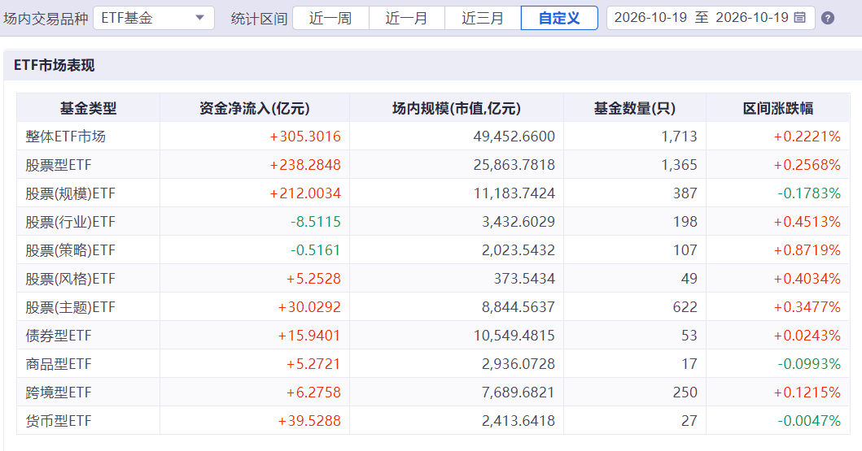Click change percentage +0.2221%

tap(807, 136)
